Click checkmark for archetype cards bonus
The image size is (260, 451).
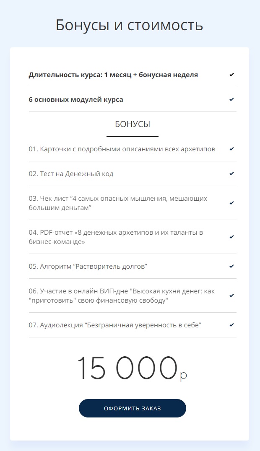point(231,149)
